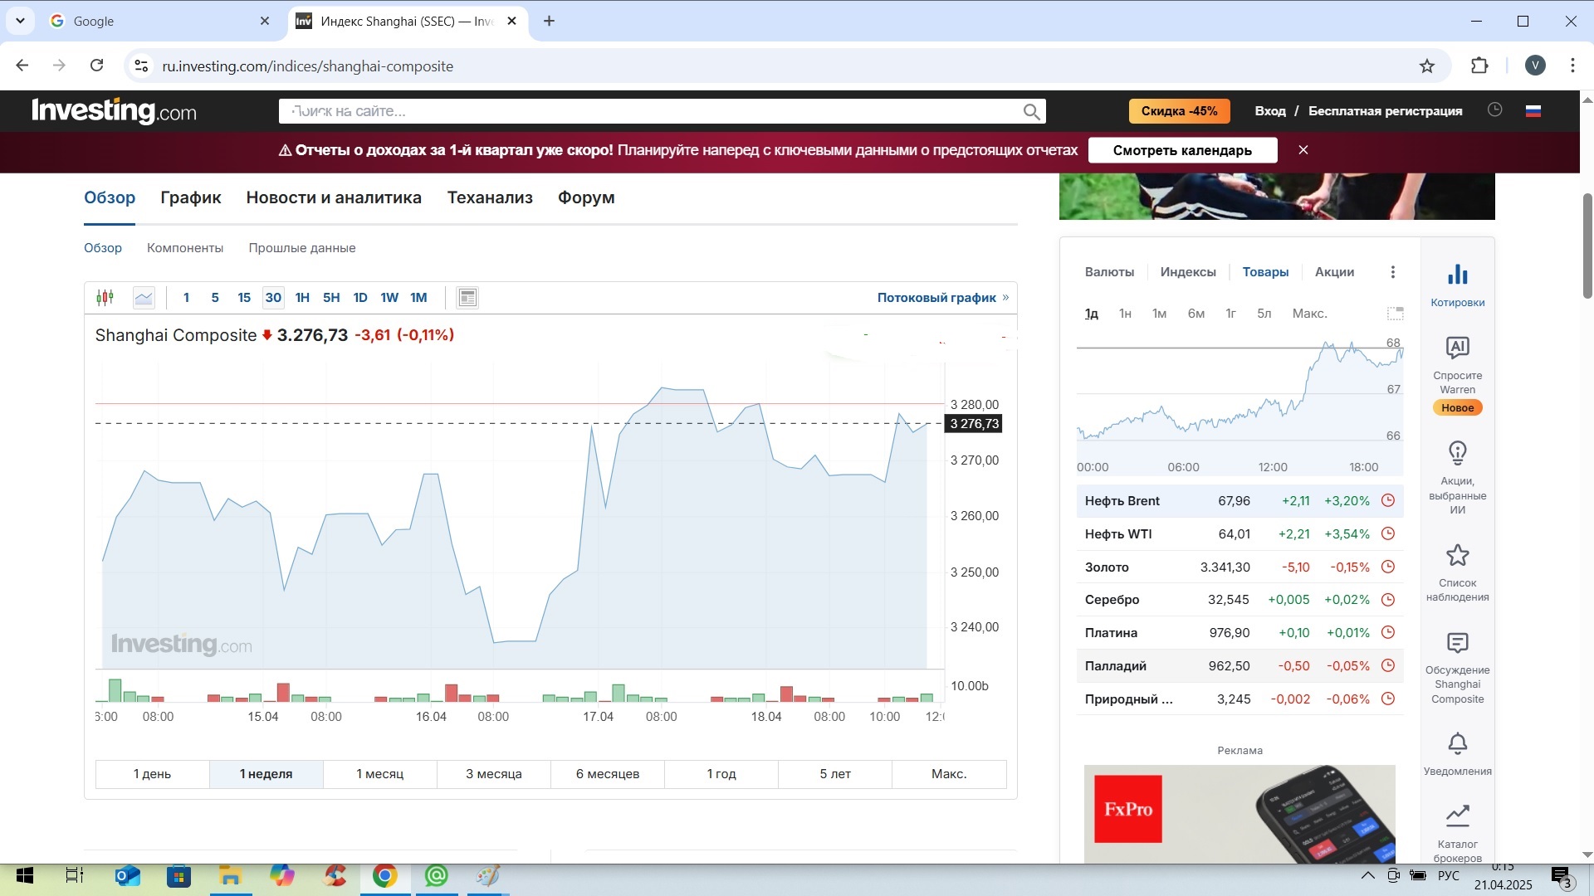
Task: Open three-dot menu in quotes widget
Action: pyautogui.click(x=1393, y=272)
